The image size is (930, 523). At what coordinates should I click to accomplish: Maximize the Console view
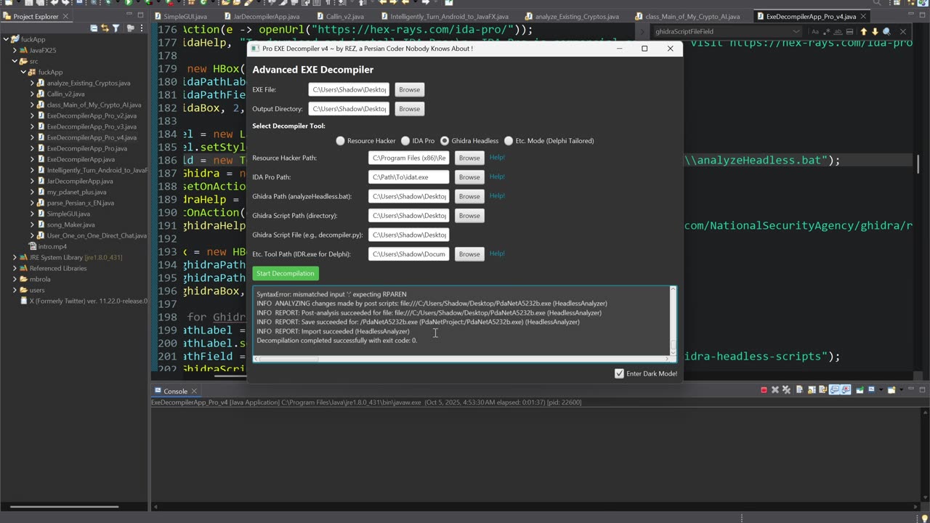[922, 390]
